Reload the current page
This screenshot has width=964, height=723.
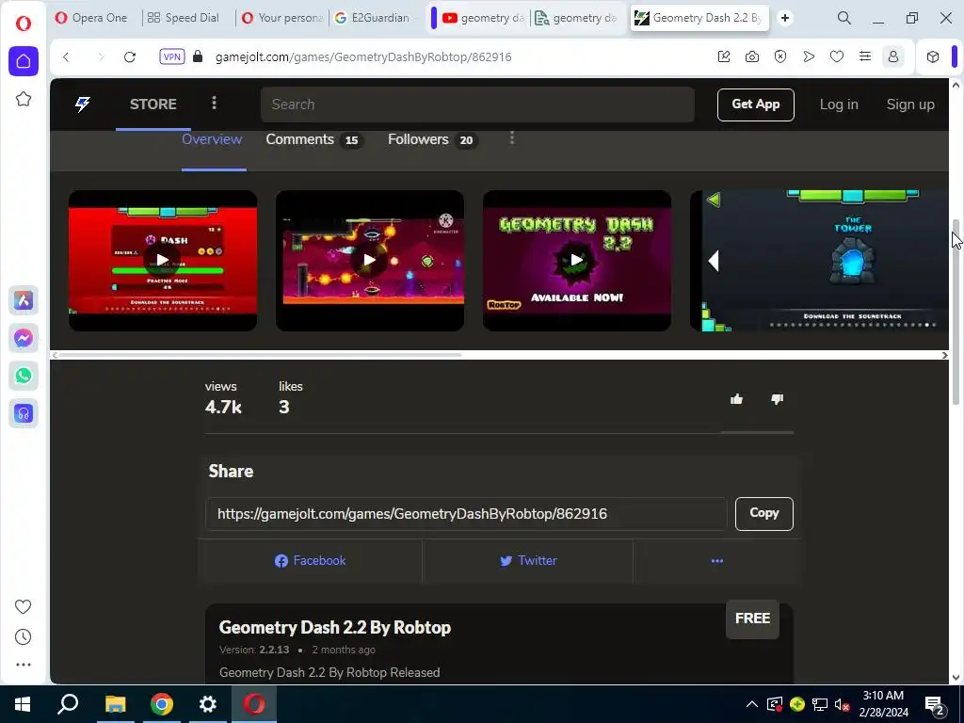click(130, 57)
